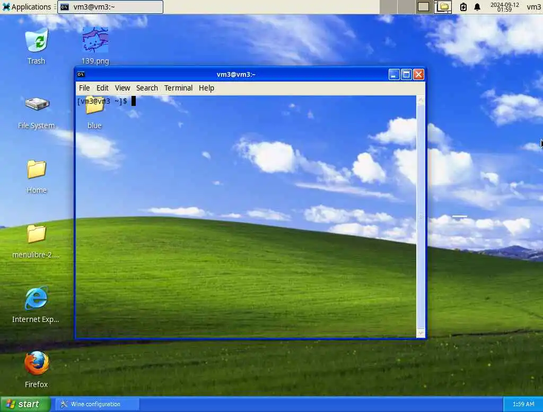Image resolution: width=543 pixels, height=412 pixels.
Task: Select the blue folder behind the terminal
Action: [94, 112]
